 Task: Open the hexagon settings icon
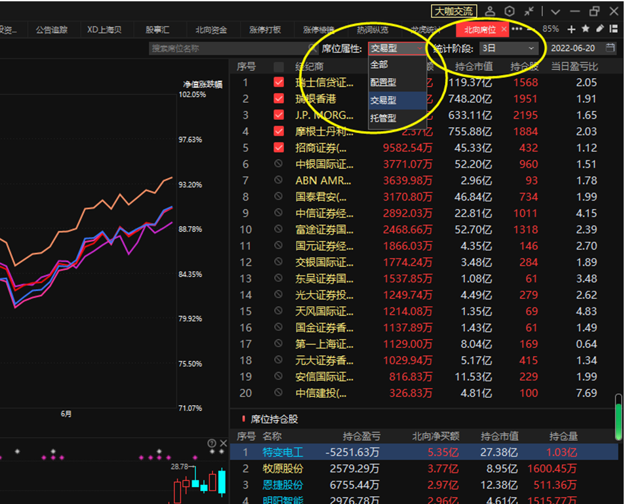coord(510,11)
